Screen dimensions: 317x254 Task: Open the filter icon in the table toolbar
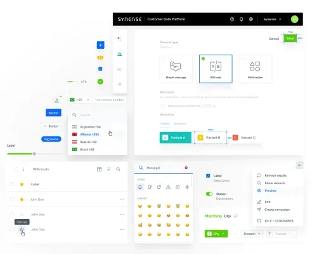108,169
